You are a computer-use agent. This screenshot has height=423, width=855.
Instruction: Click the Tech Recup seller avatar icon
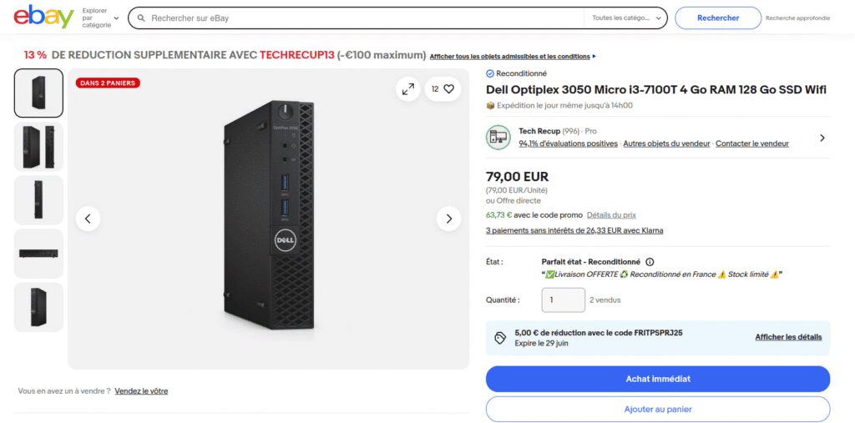(x=498, y=138)
